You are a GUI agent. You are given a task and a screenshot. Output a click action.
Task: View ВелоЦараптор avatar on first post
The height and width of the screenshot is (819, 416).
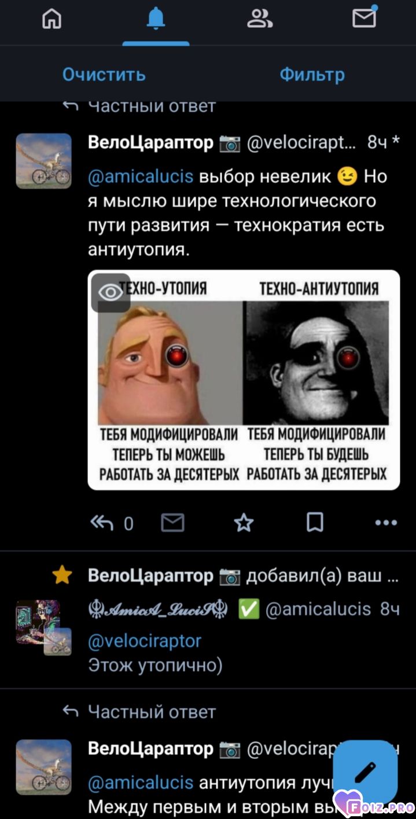click(x=43, y=161)
